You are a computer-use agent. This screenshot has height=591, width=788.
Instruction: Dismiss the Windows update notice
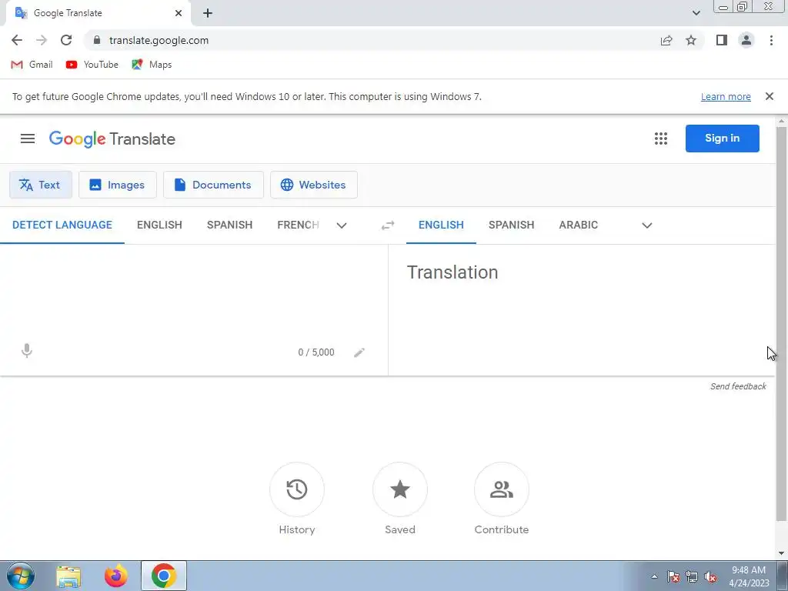click(x=769, y=96)
